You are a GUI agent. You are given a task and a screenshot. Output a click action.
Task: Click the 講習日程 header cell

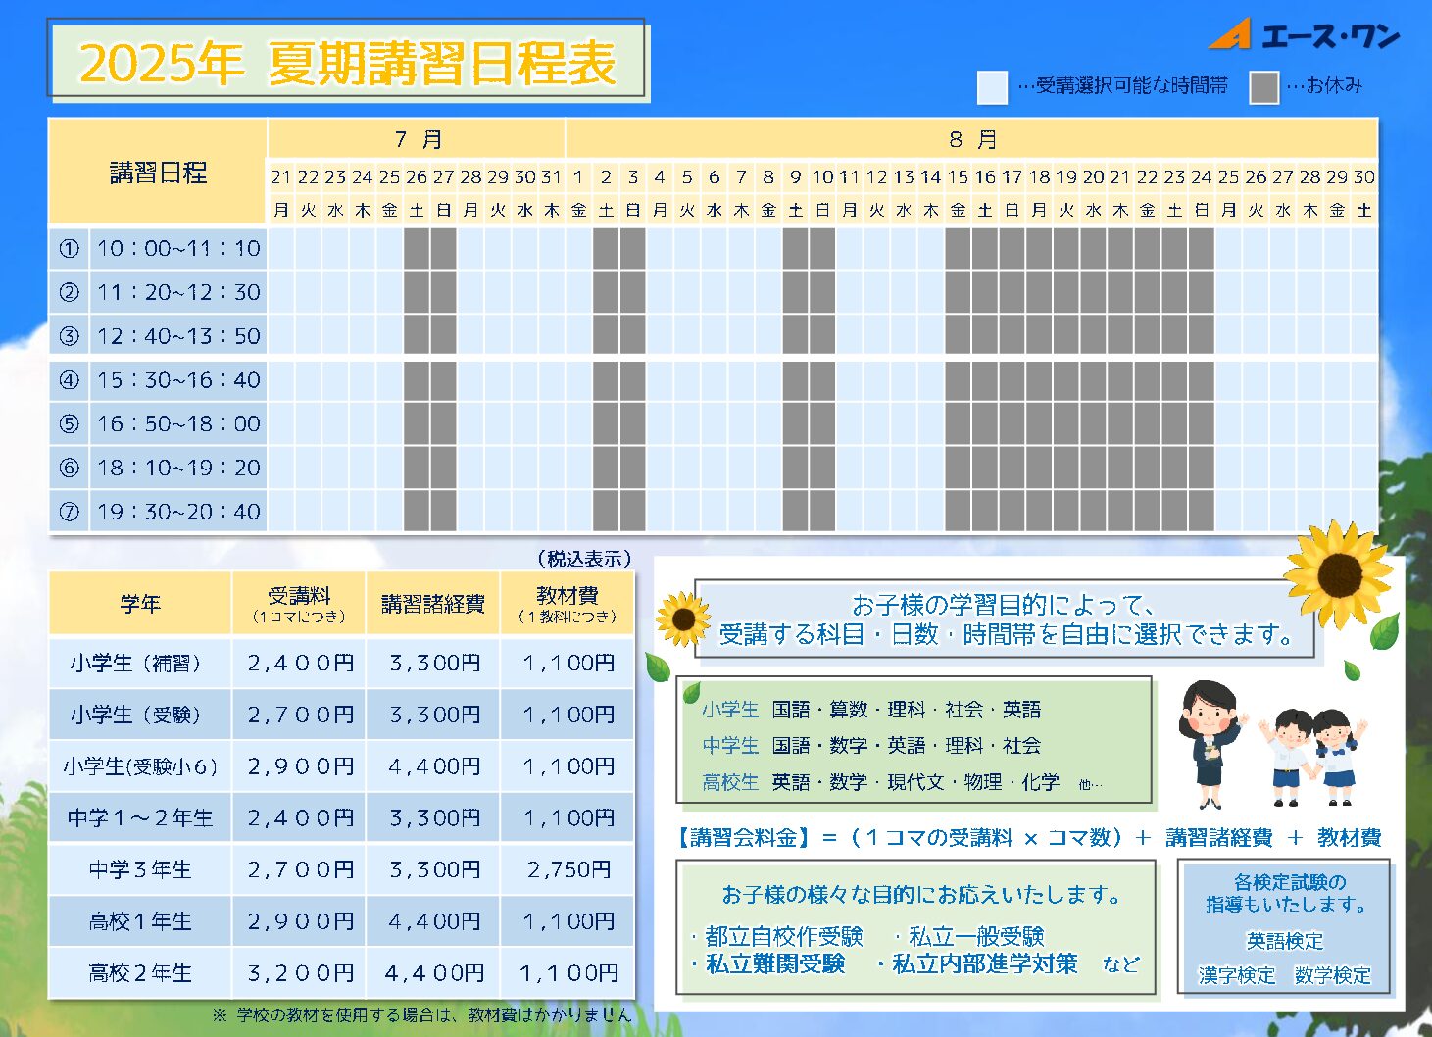(158, 173)
